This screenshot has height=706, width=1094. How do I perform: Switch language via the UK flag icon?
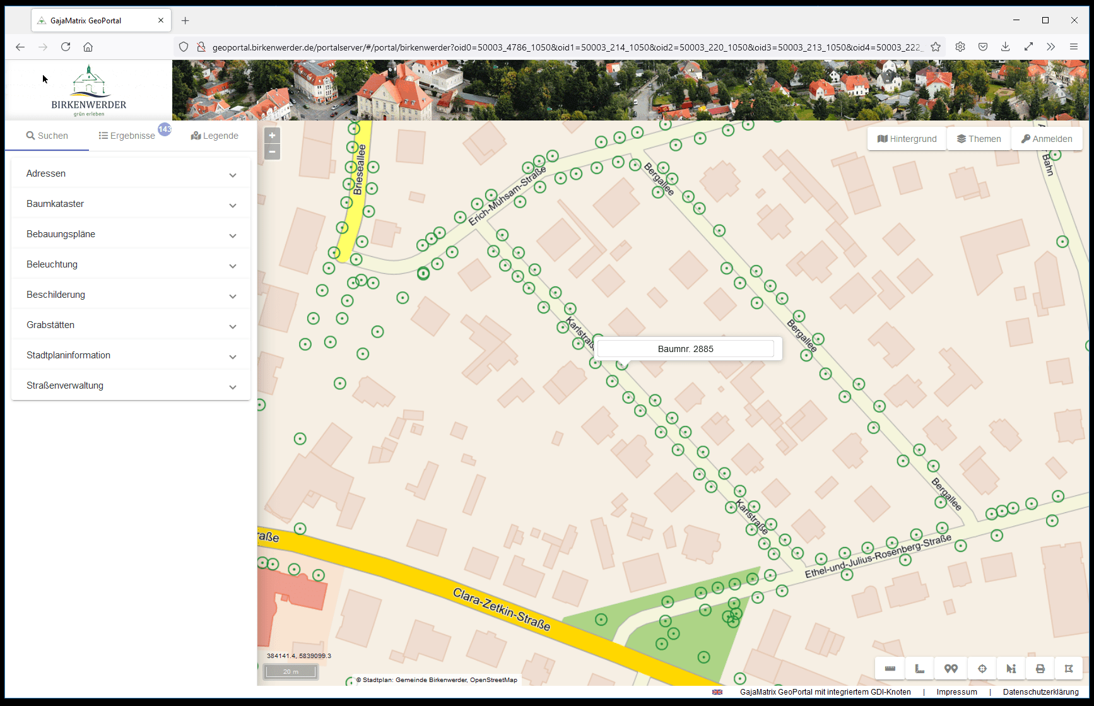coord(717,692)
